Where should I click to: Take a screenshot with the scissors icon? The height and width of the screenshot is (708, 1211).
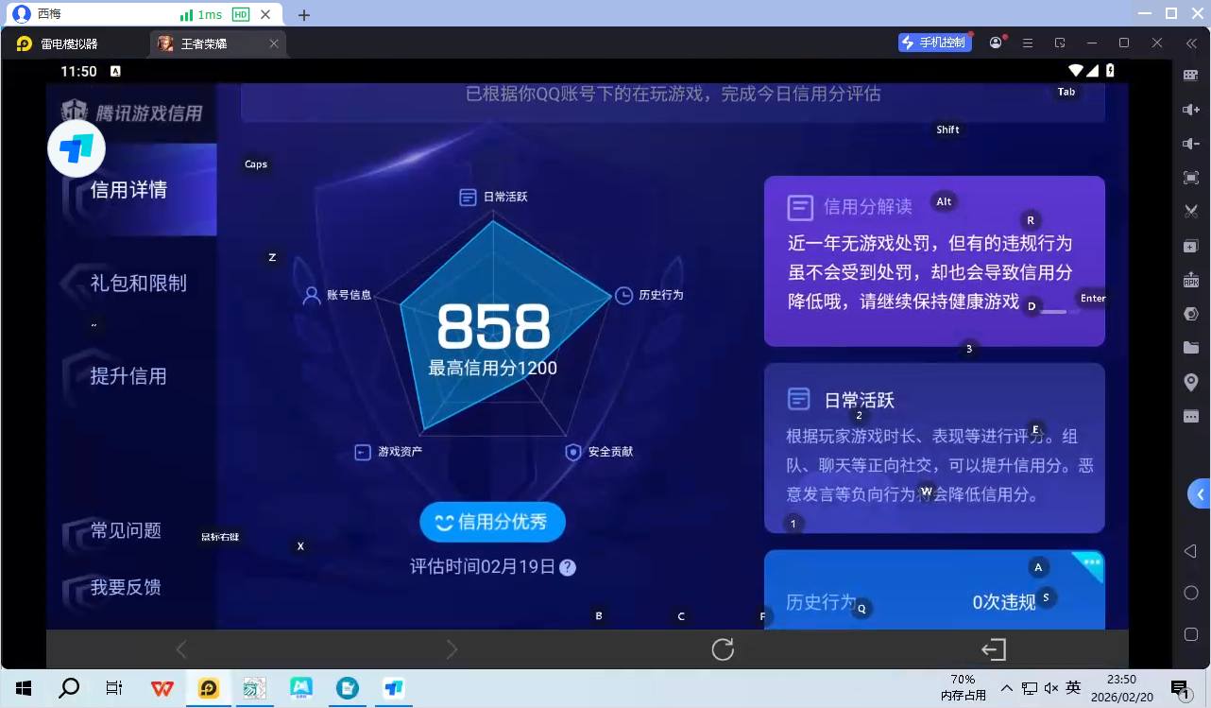pyautogui.click(x=1190, y=212)
